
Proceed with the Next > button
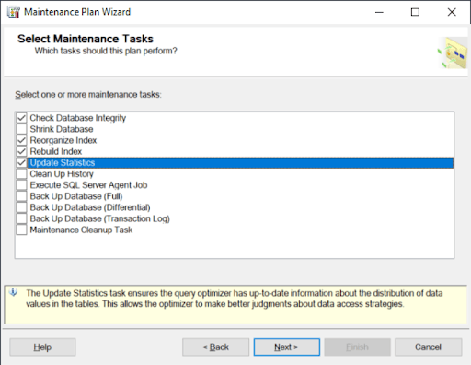[x=287, y=347]
